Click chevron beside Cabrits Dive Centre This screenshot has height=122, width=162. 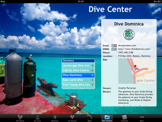point(92,70)
